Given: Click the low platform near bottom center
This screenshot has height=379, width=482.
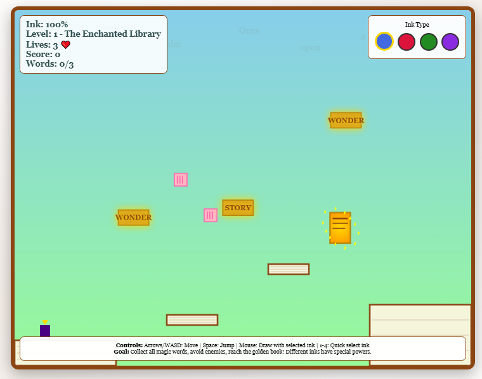Looking at the screenshot, I should click(x=192, y=320).
